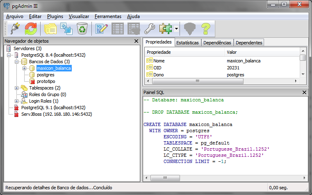Open help with the yellow question mark
312x195 pixels.
coord(205,29)
